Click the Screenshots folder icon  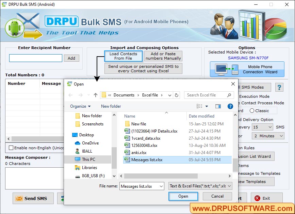point(78,124)
